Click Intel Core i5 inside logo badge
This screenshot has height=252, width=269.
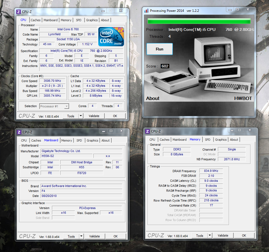(x=111, y=37)
